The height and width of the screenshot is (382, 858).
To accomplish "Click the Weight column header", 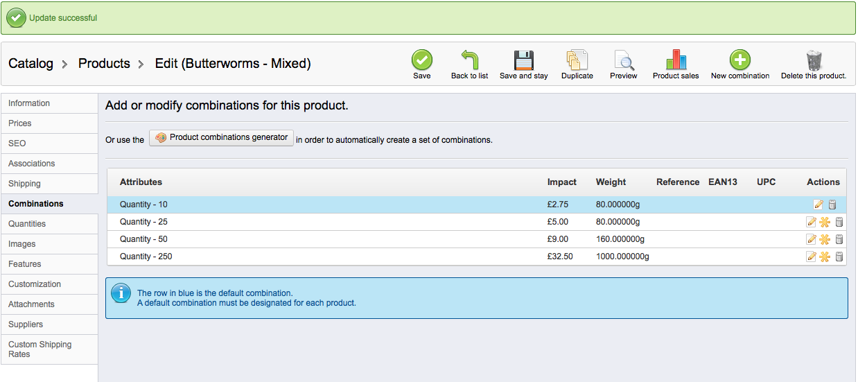I will coord(611,182).
